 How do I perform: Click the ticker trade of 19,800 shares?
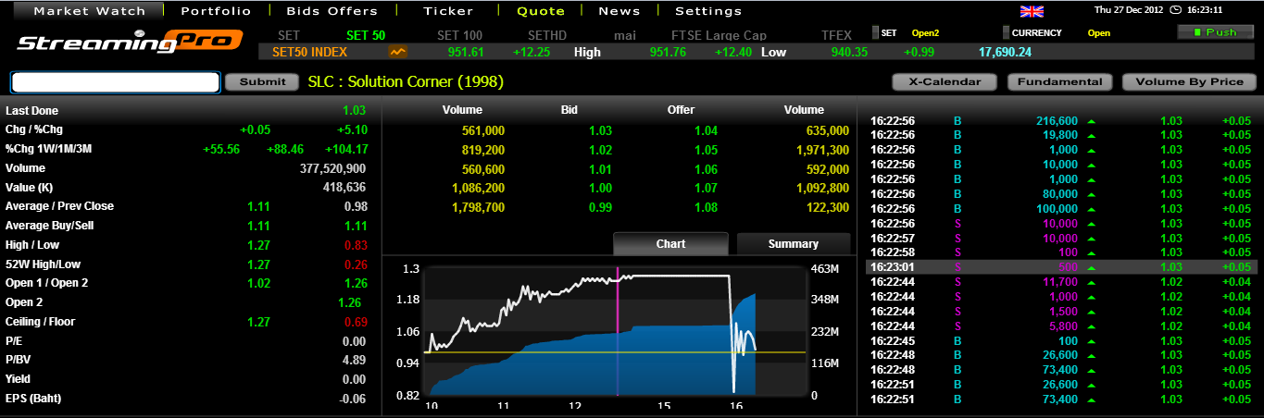tap(1059, 135)
